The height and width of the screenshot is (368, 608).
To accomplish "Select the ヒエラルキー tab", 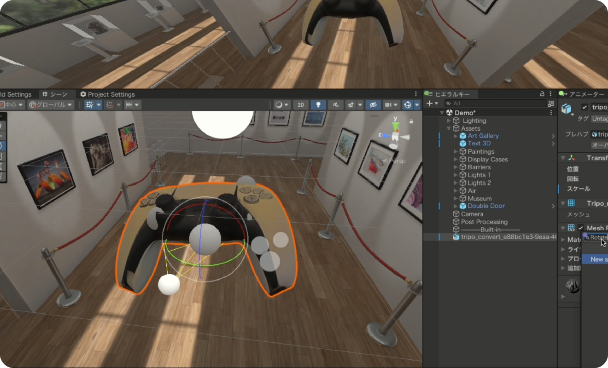I will click(450, 94).
